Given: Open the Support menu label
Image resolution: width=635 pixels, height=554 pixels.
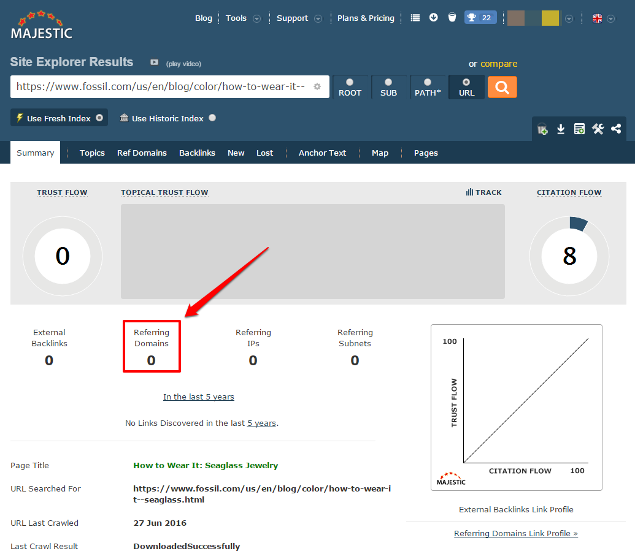Looking at the screenshot, I should coord(292,18).
